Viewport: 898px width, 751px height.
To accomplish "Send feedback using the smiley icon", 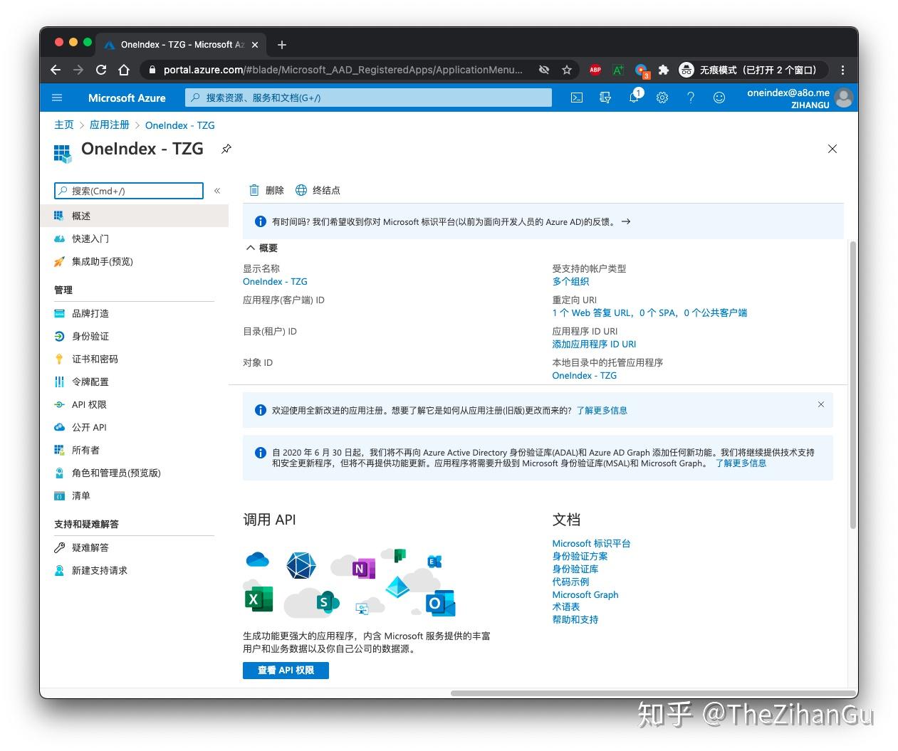I will click(719, 98).
